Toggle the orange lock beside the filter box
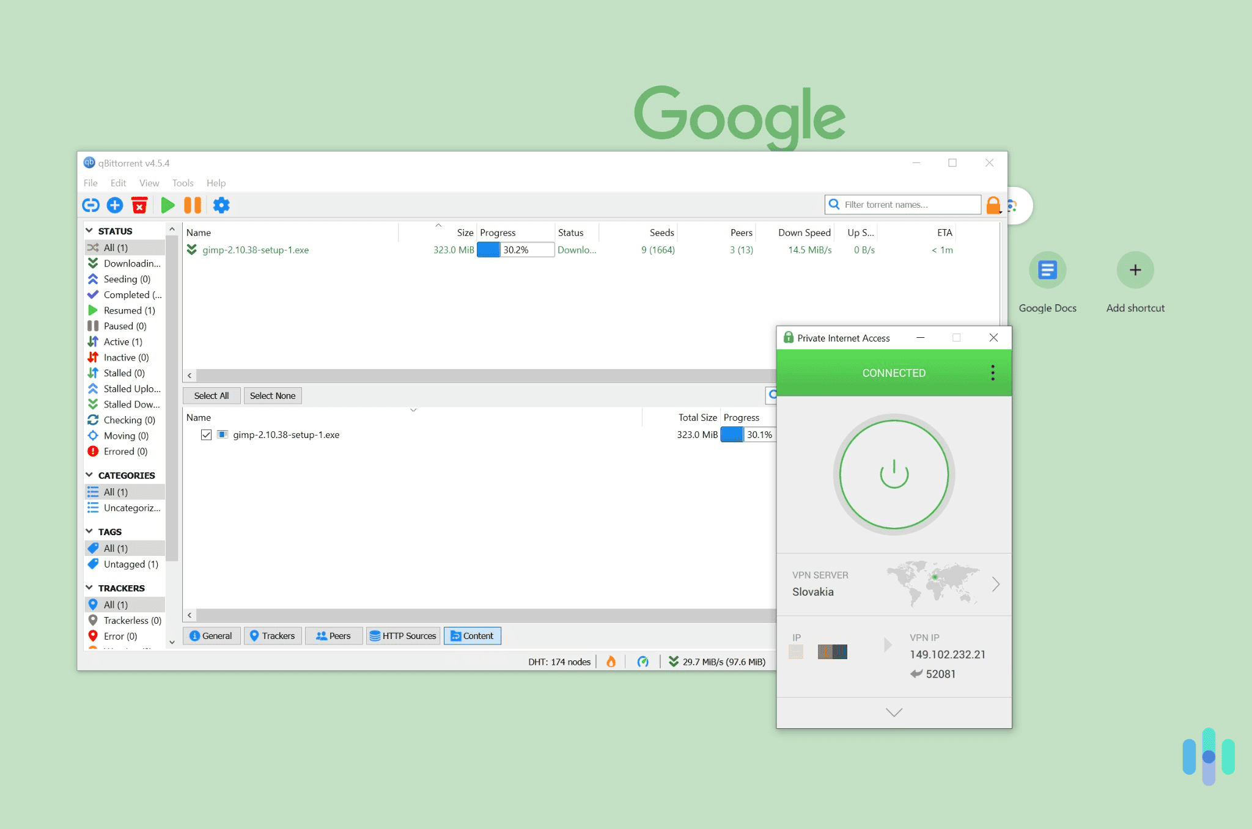This screenshot has width=1252, height=829. pos(993,204)
